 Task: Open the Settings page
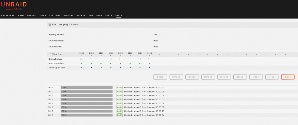coord(55,16)
